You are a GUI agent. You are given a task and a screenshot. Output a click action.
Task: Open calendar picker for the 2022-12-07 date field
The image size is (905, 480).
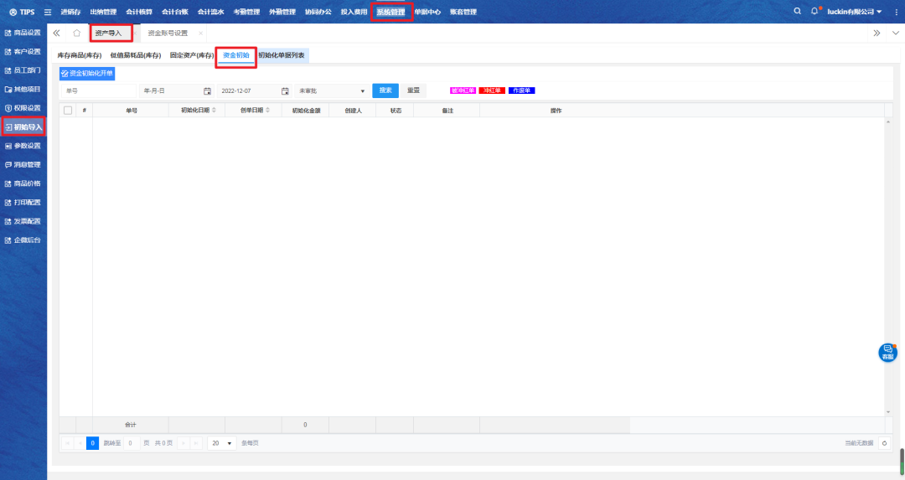(x=285, y=90)
